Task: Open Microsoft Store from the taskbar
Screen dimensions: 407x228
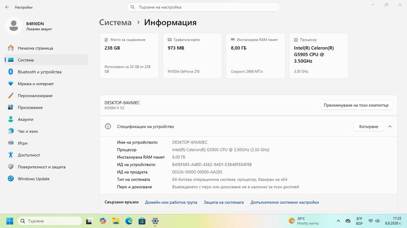Action: pos(142,221)
